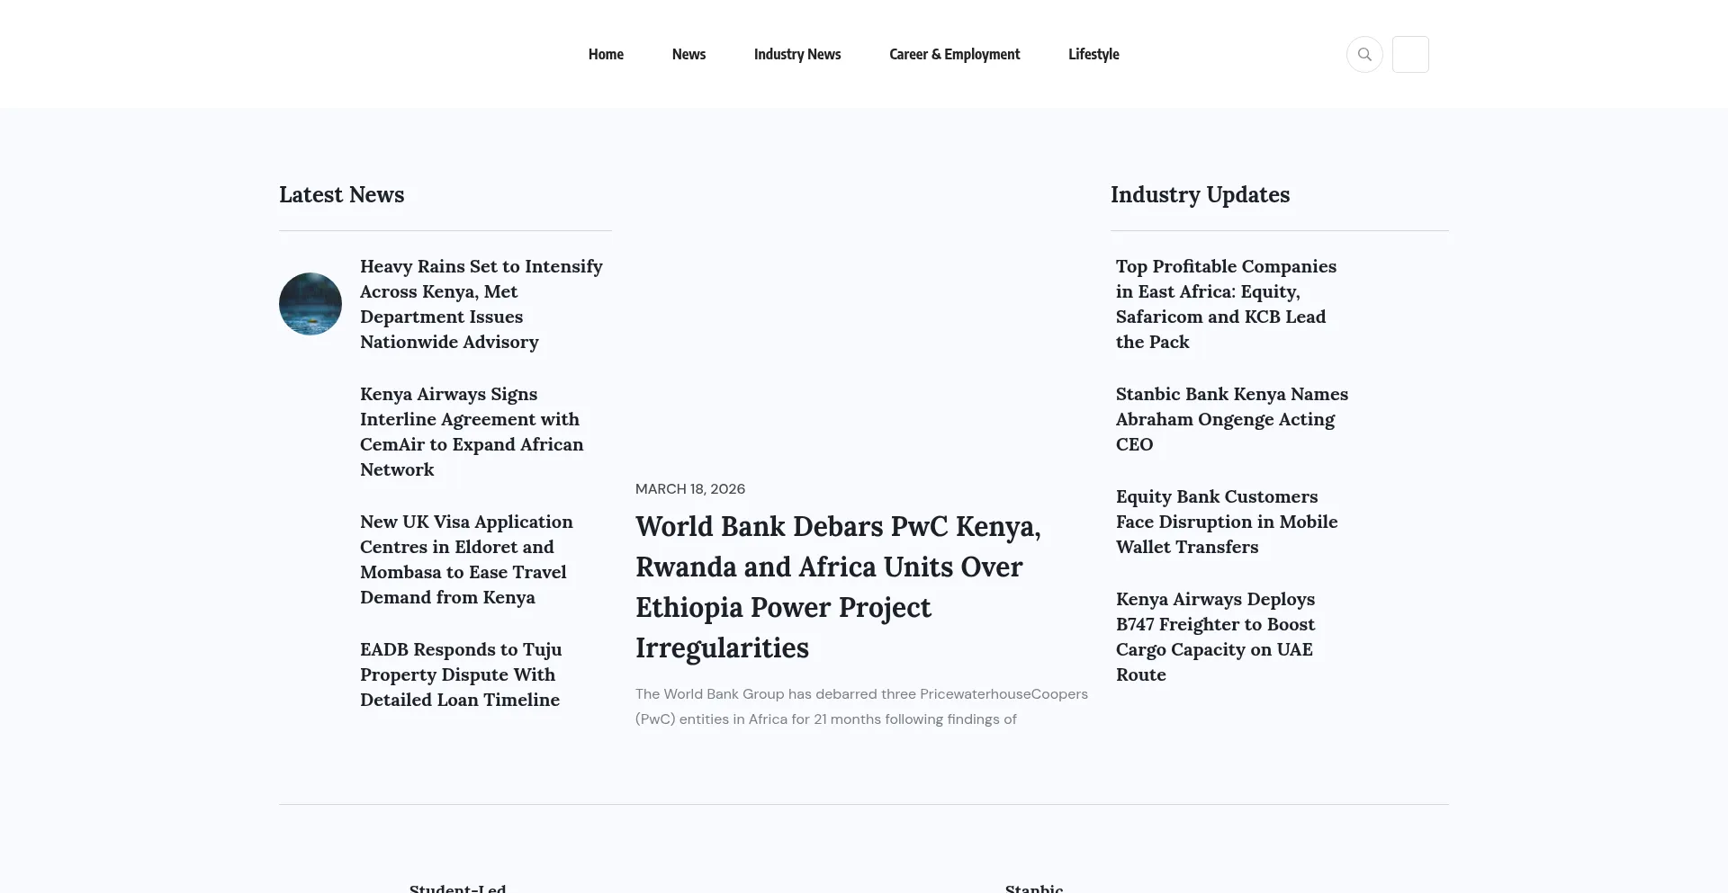Screen dimensions: 1728x893
Task: Read EADB Responds to Tuju article
Action: (461, 674)
